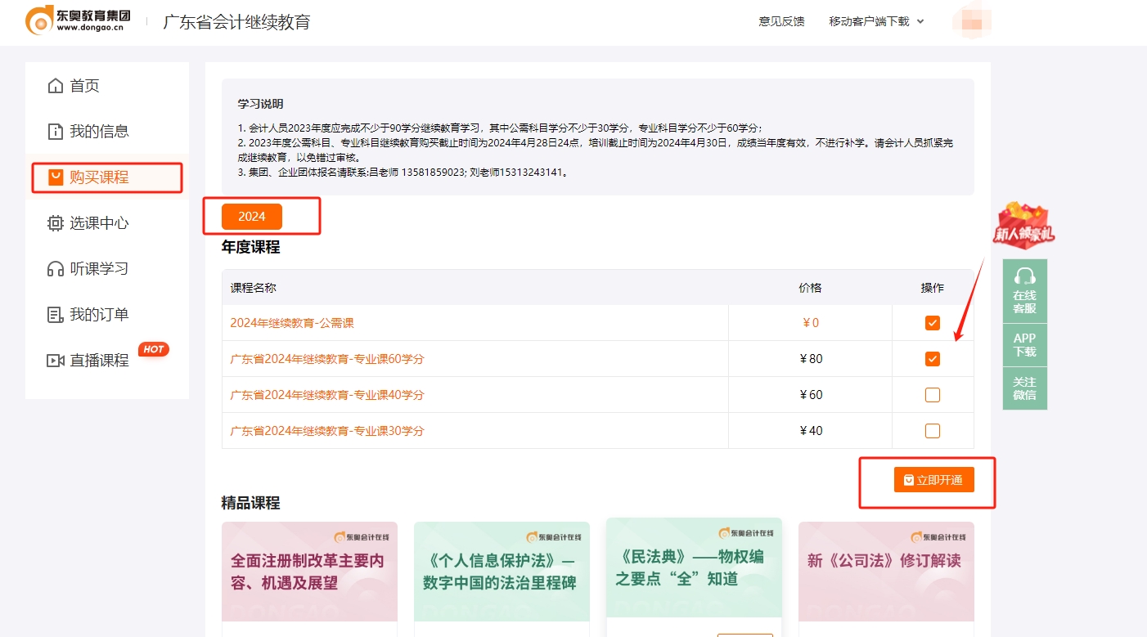This screenshot has width=1147, height=637.
Task: Expand the 关注微信 WeChat panel
Action: click(1024, 388)
